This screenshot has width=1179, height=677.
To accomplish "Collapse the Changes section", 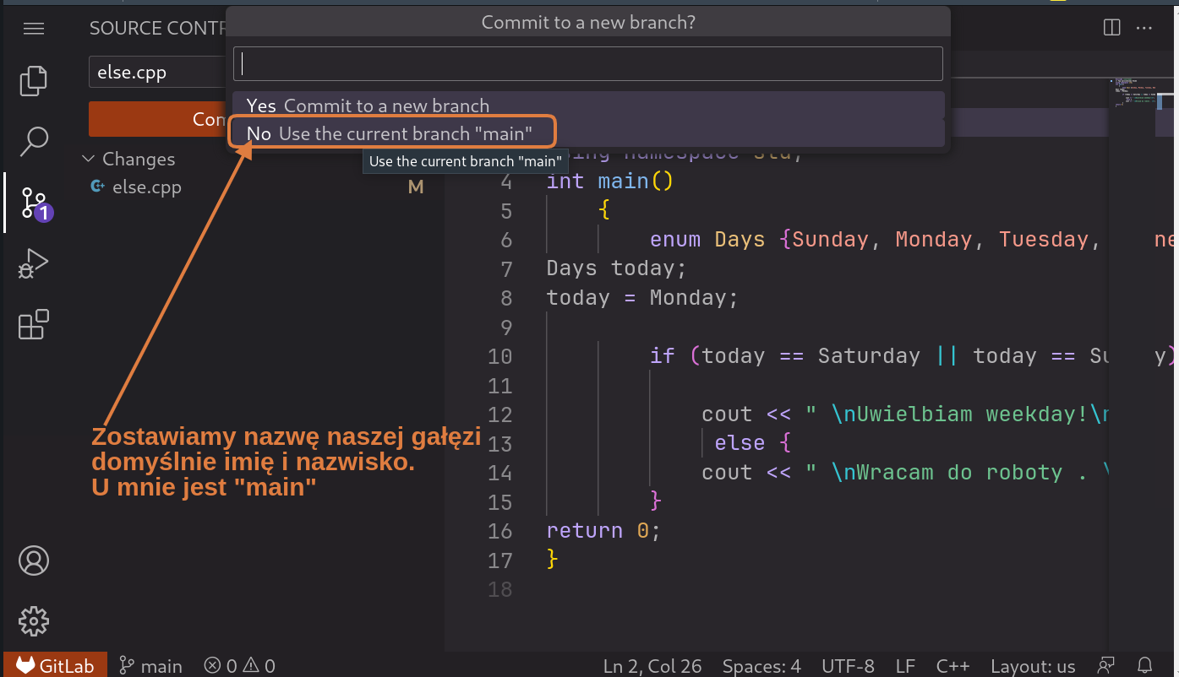I will 128,159.
